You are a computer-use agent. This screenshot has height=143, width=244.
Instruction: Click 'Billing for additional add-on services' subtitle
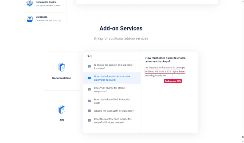[x=121, y=38]
